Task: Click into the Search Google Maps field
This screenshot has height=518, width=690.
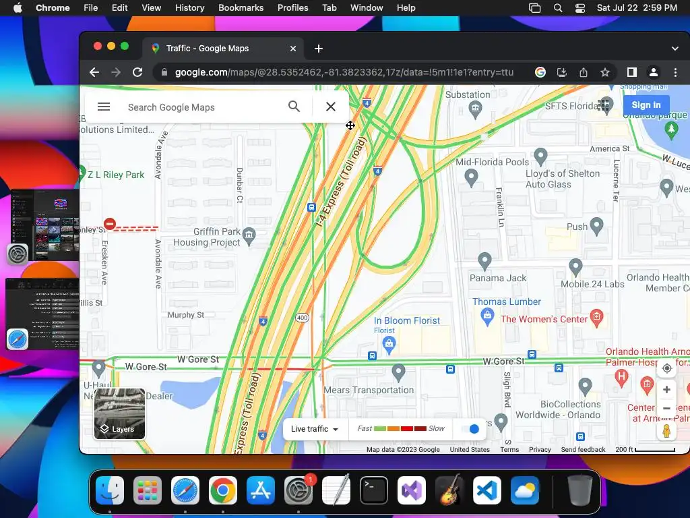Action: coord(202,107)
